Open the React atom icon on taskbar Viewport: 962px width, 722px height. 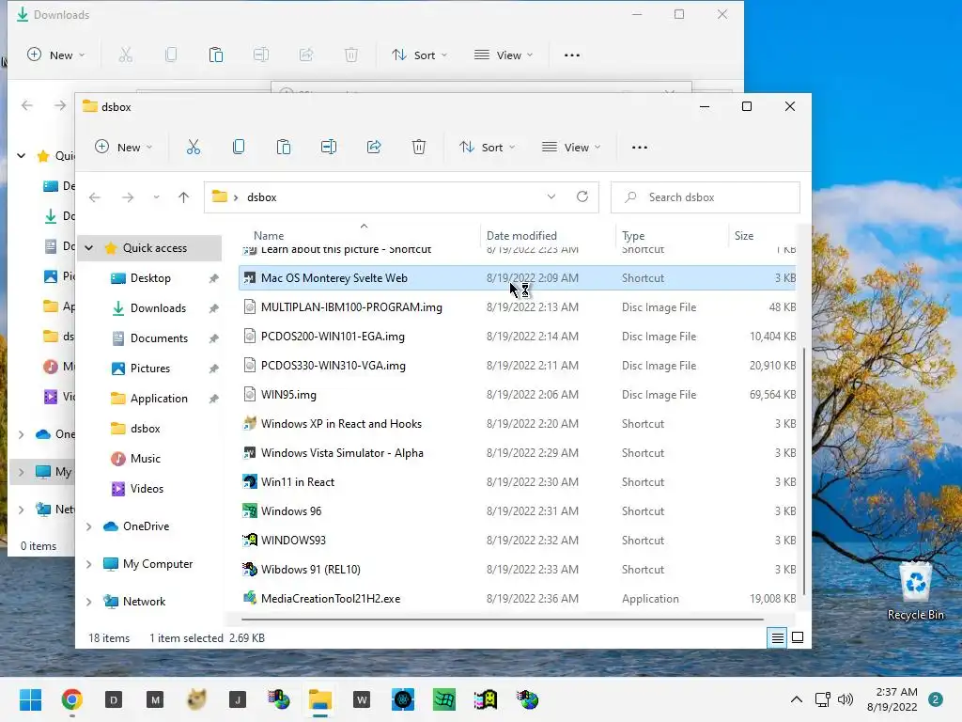click(403, 699)
